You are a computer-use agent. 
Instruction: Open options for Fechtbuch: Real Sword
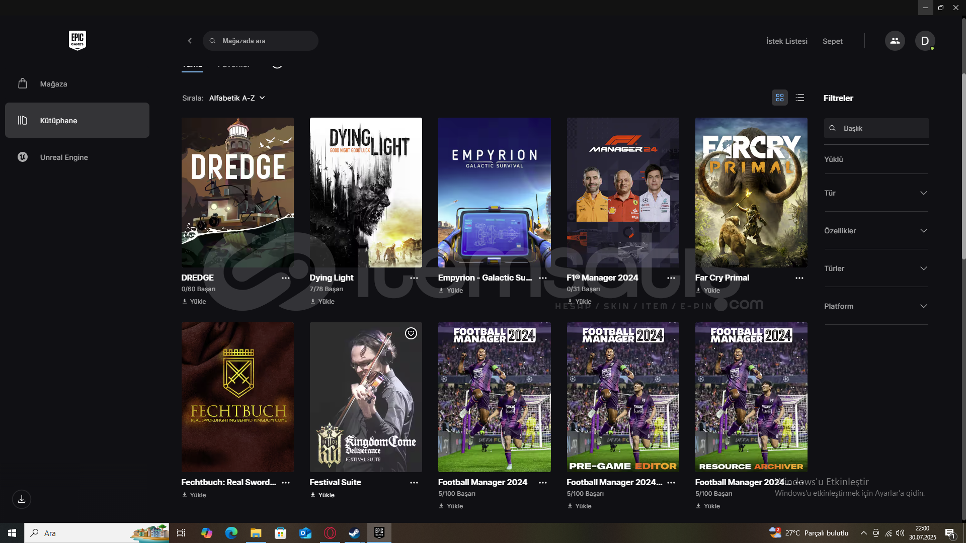click(286, 483)
